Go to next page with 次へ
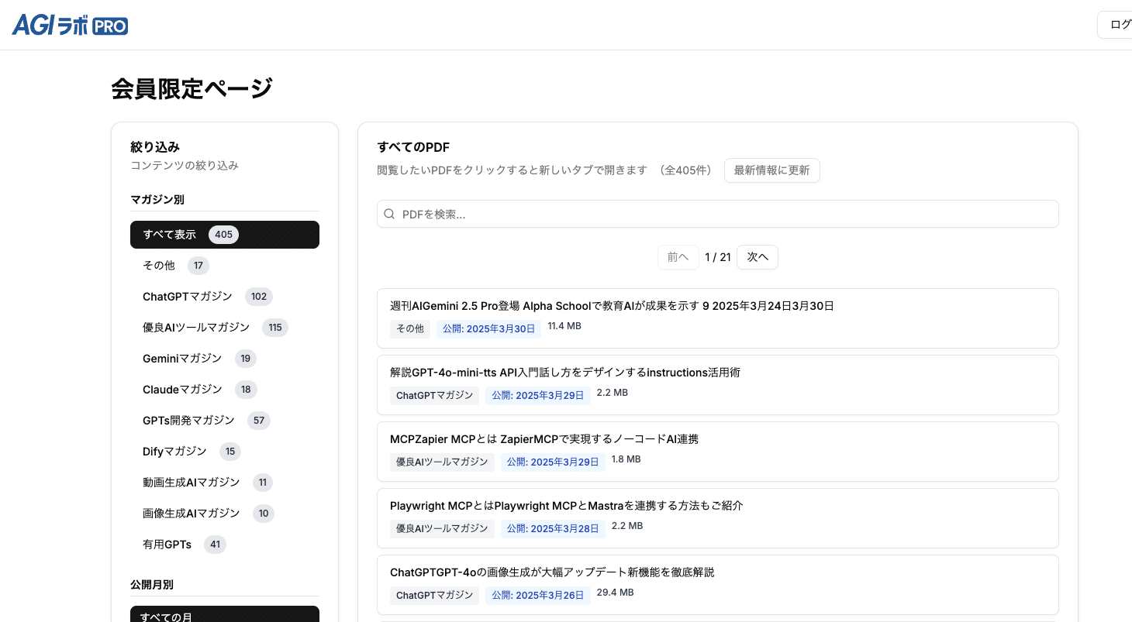 757,257
